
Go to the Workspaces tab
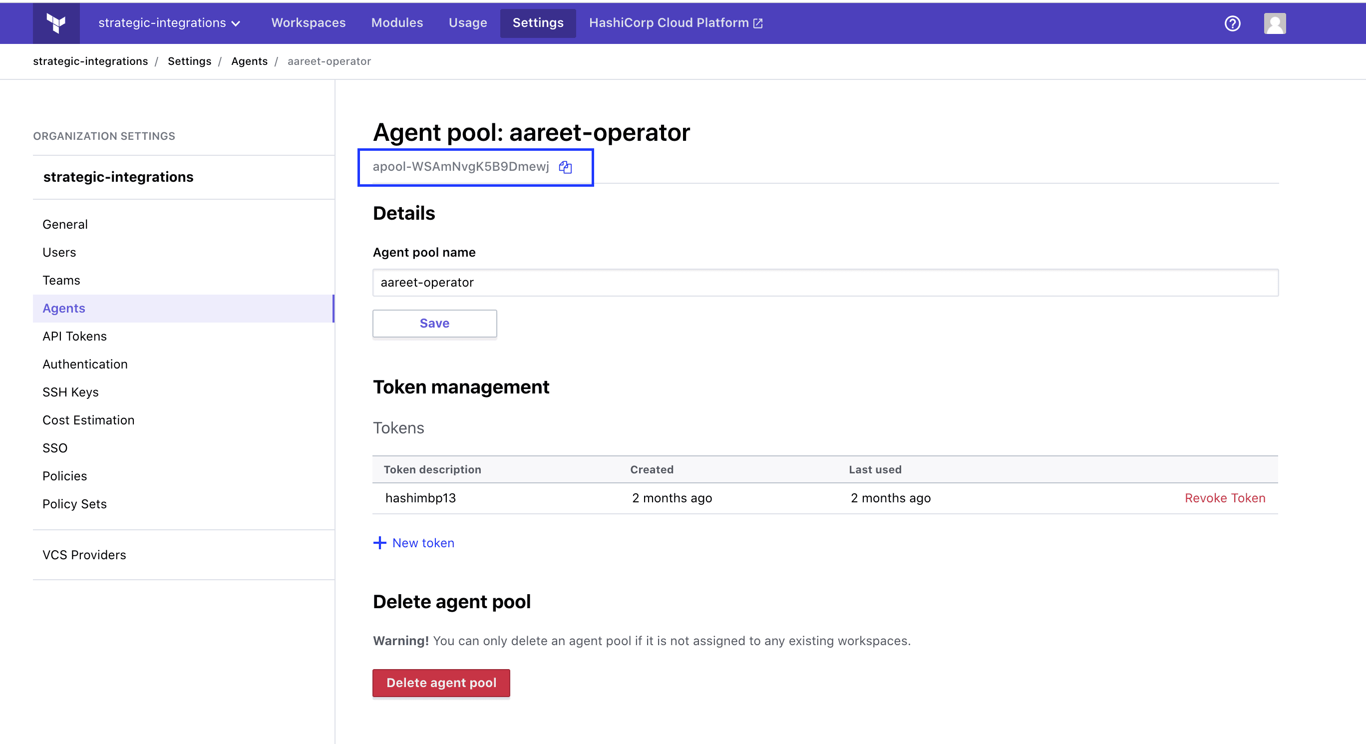pyautogui.click(x=308, y=23)
